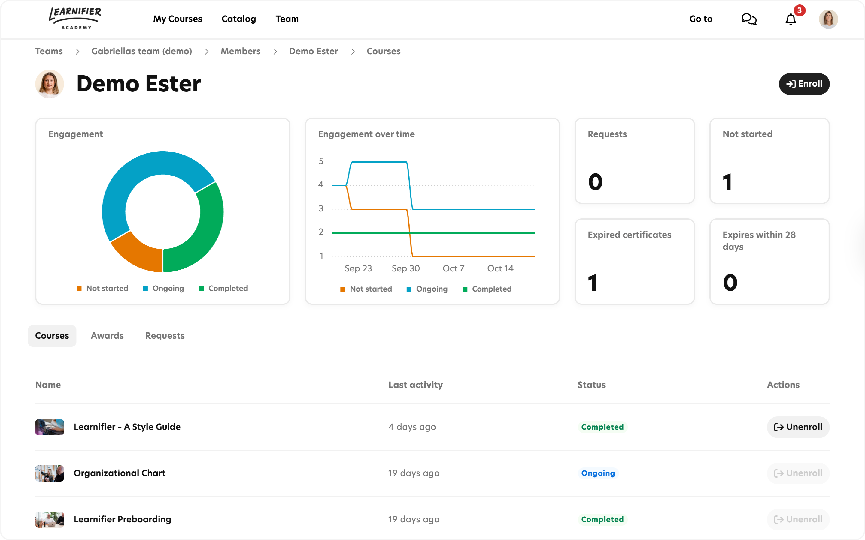Open the user profile avatar menu
Screen dimensions: 865x540
(828, 19)
